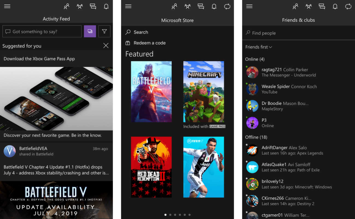
Task: Click Offline (18) section header
Action: tap(256, 137)
